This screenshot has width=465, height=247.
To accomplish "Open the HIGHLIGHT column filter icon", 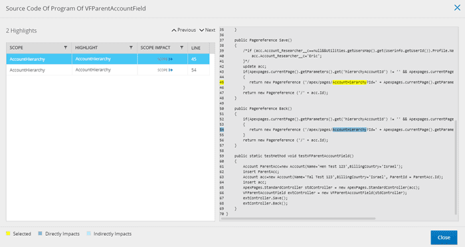I will click(131, 48).
